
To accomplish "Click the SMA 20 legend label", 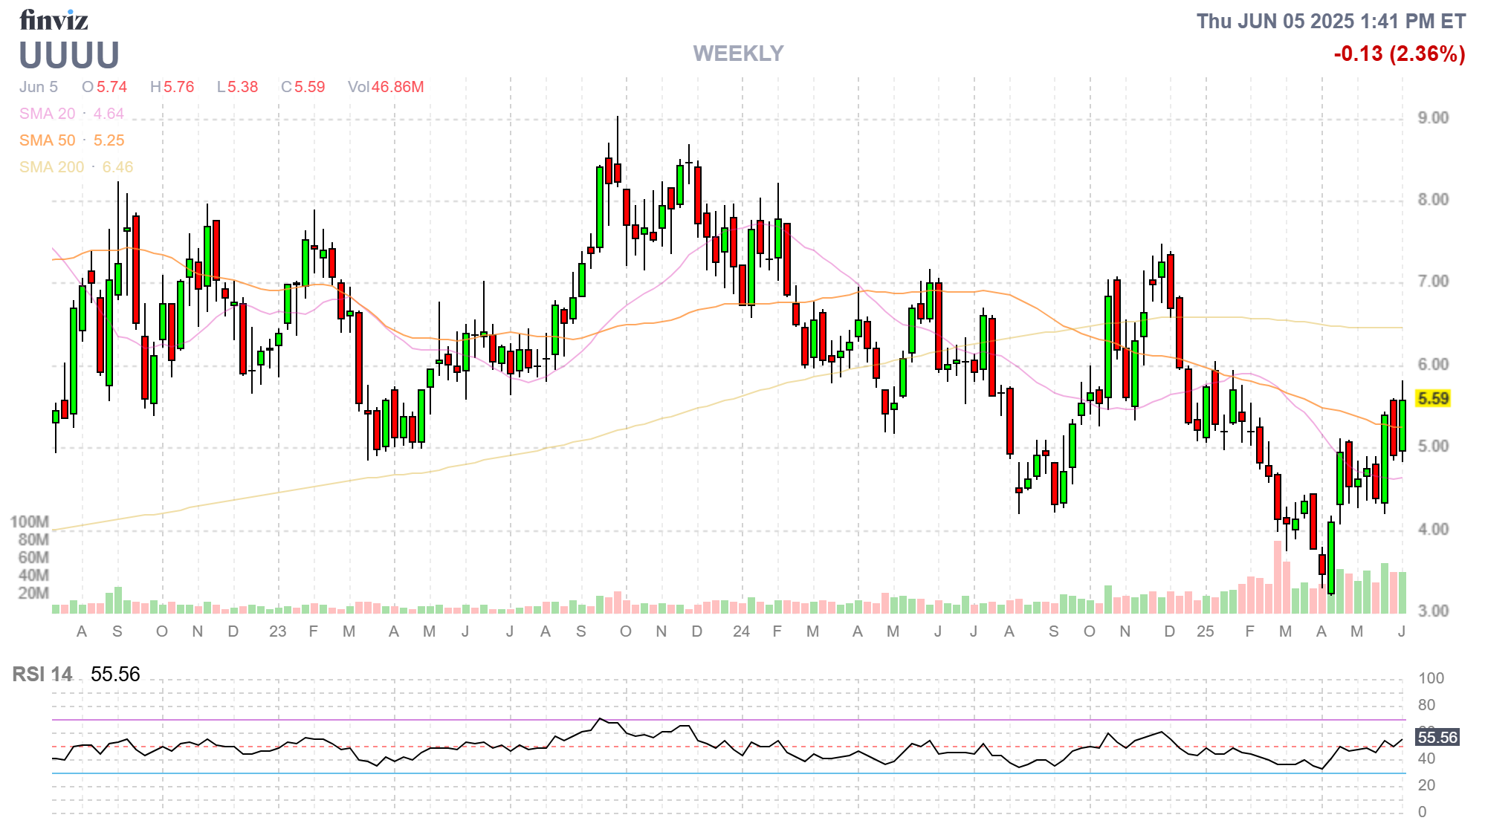I will coord(48,114).
